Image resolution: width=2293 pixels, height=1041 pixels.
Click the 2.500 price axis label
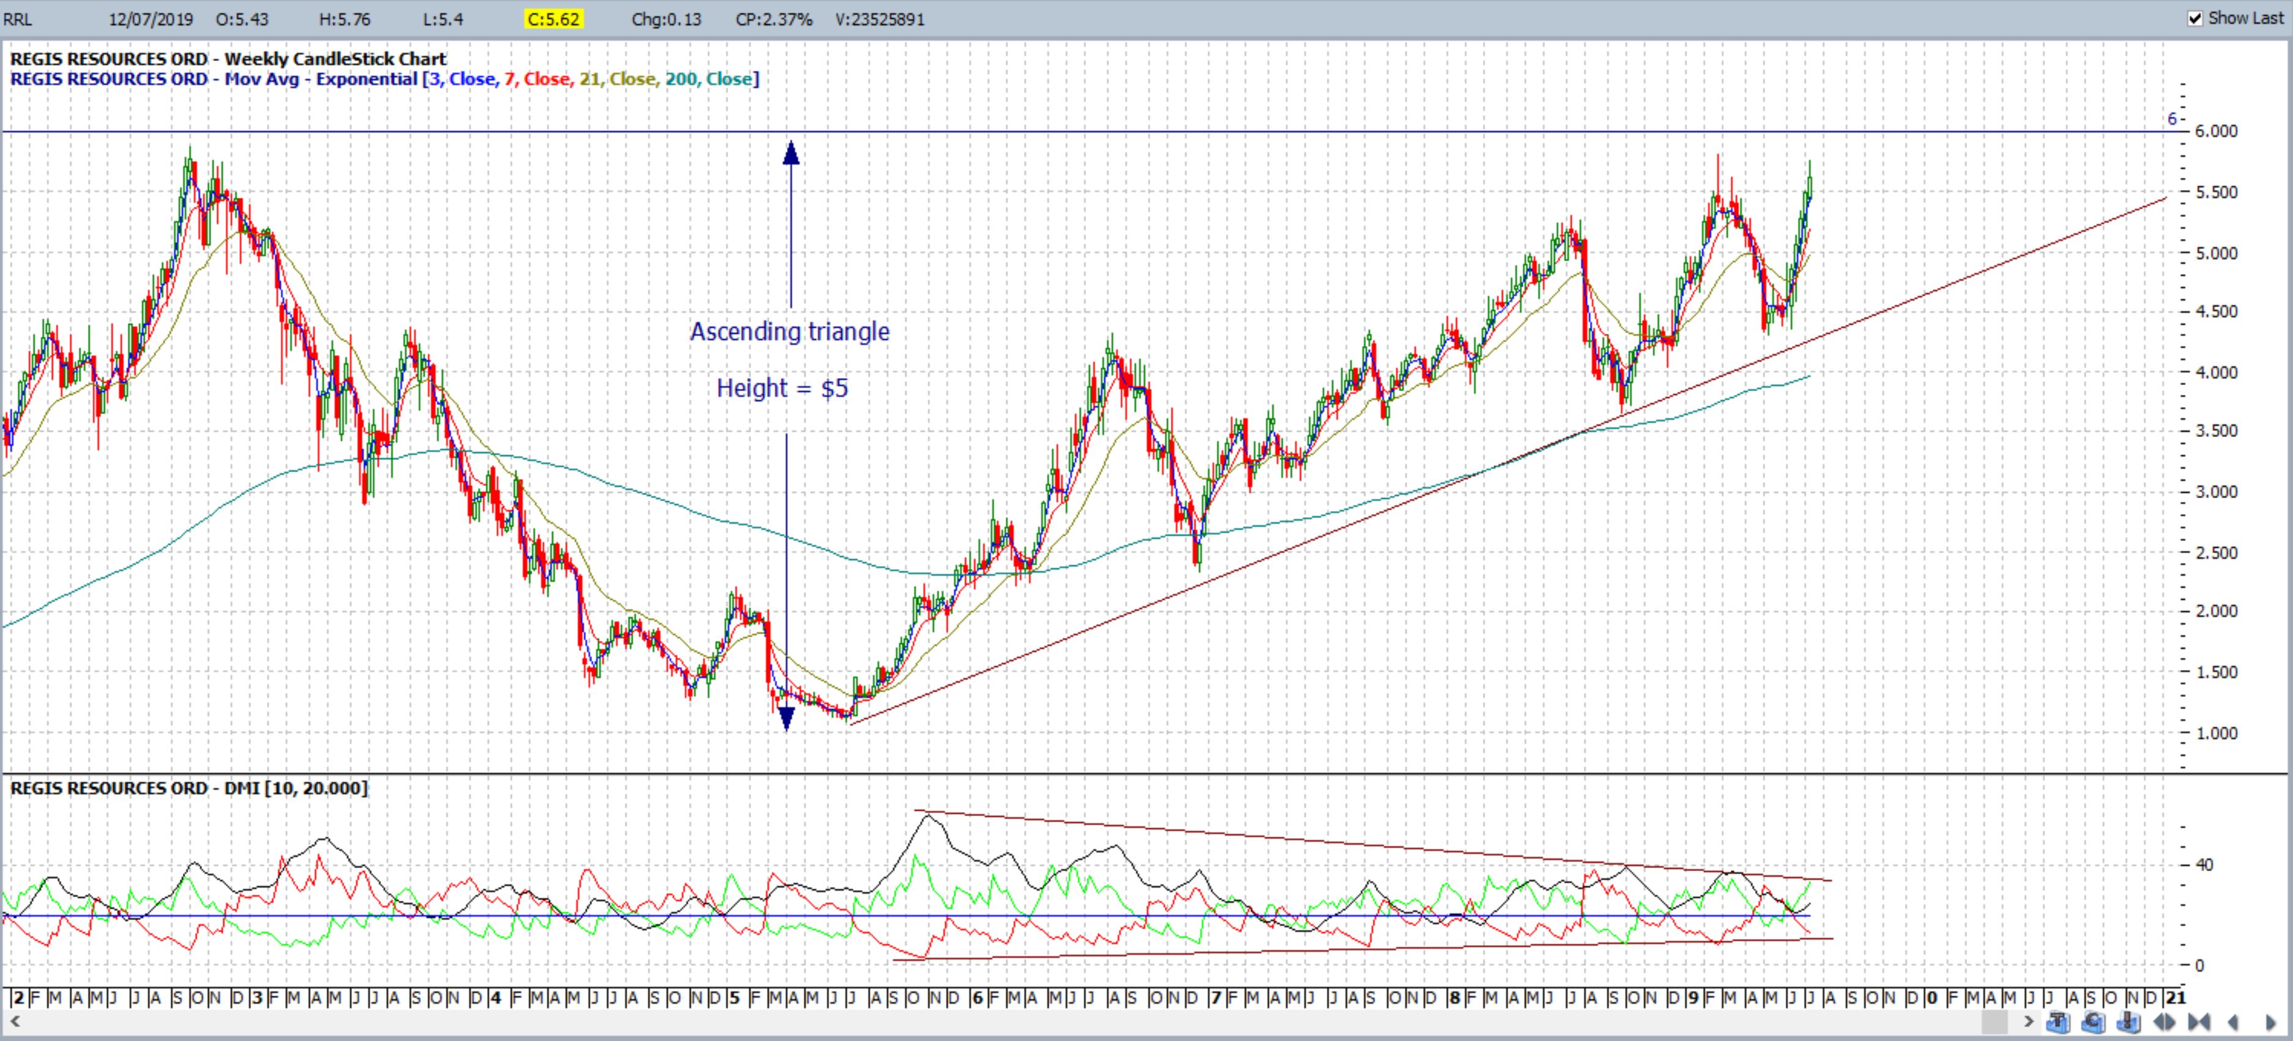pyautogui.click(x=2217, y=553)
